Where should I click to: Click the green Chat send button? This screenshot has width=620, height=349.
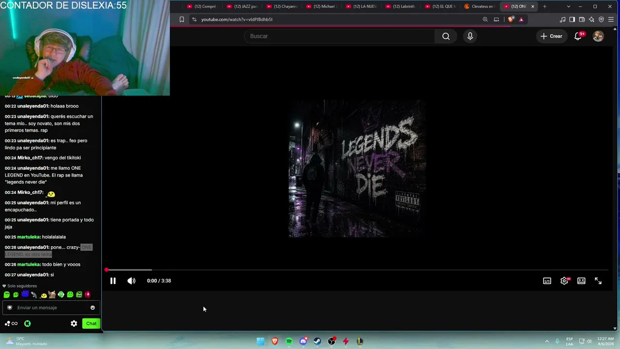point(91,323)
